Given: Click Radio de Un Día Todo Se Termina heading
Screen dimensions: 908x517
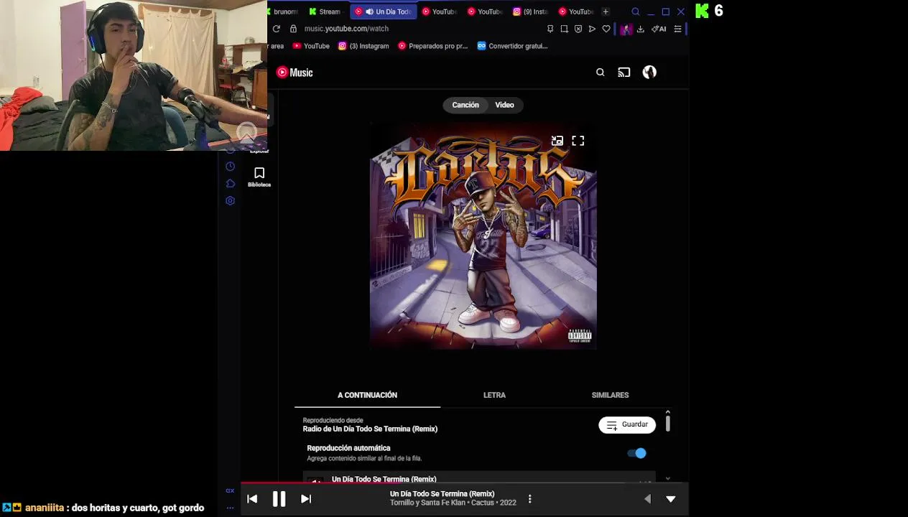Looking at the screenshot, I should (370, 429).
